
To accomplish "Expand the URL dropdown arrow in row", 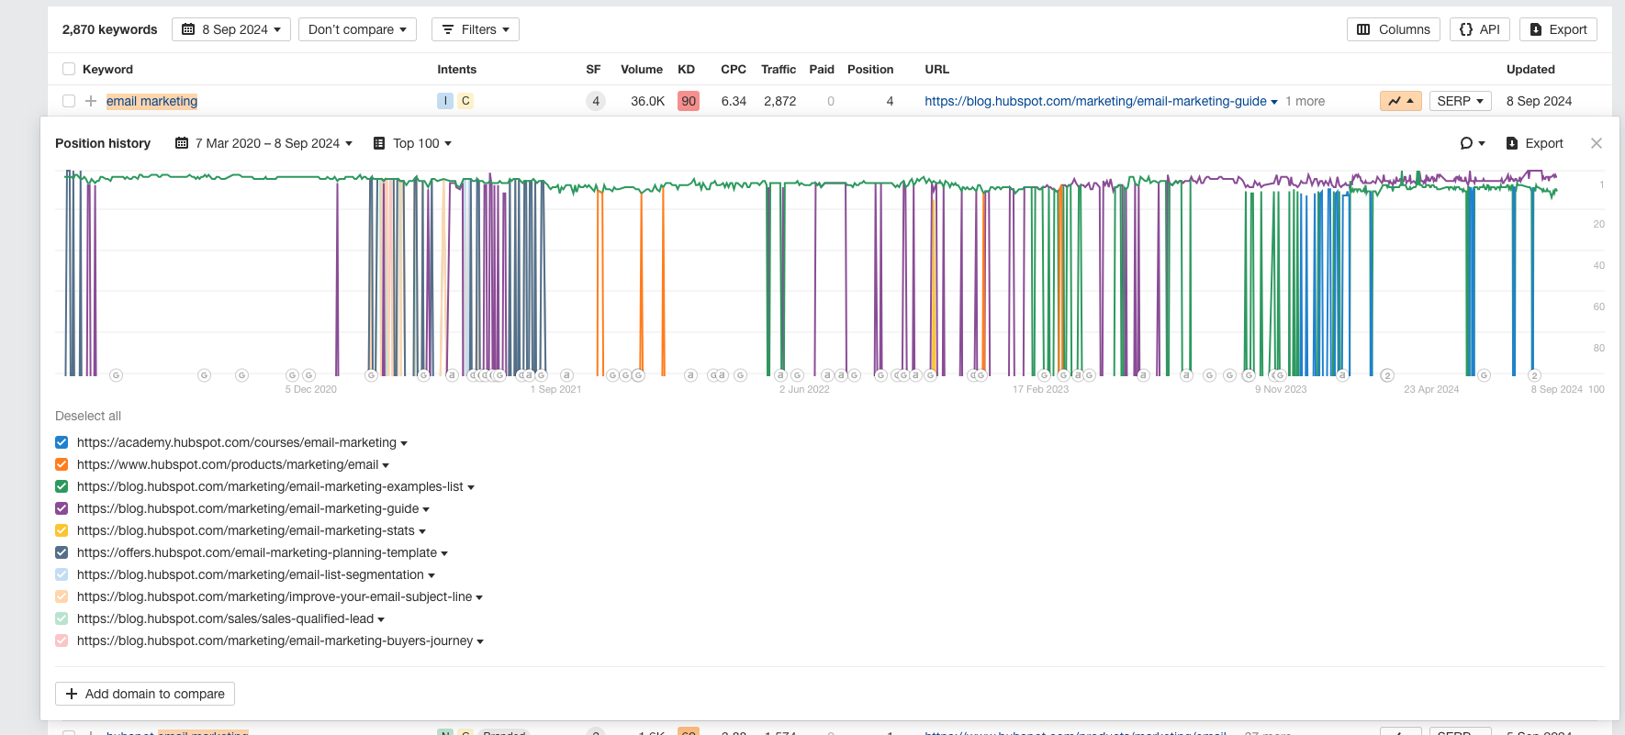I will point(1274,102).
